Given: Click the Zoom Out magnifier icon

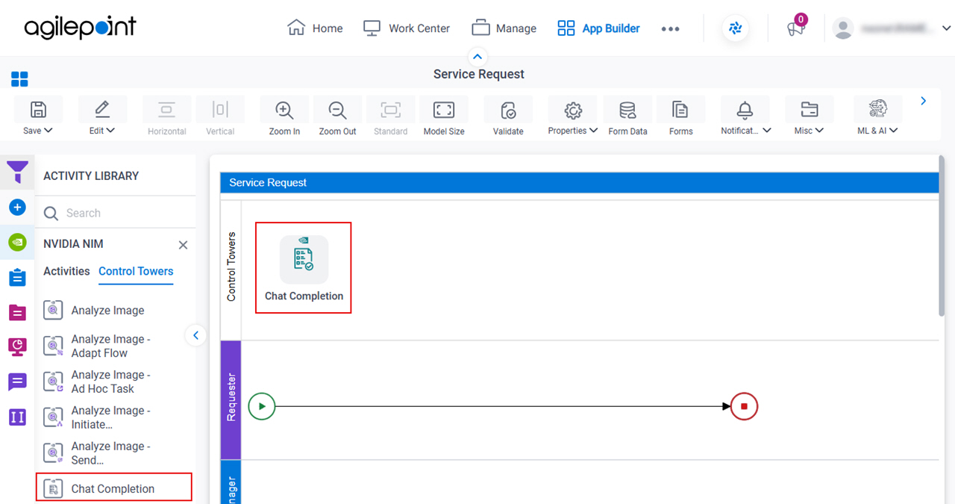Looking at the screenshot, I should coord(338,110).
